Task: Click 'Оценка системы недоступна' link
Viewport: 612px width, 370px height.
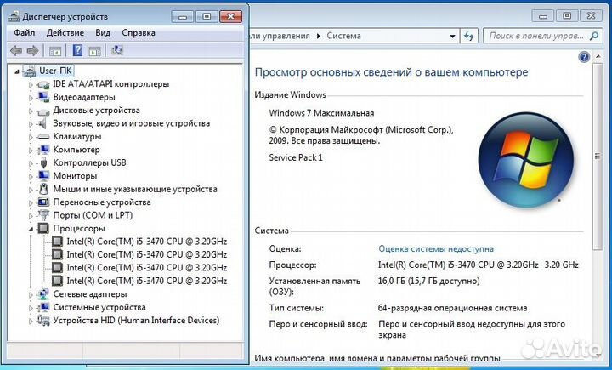Action: pyautogui.click(x=436, y=249)
